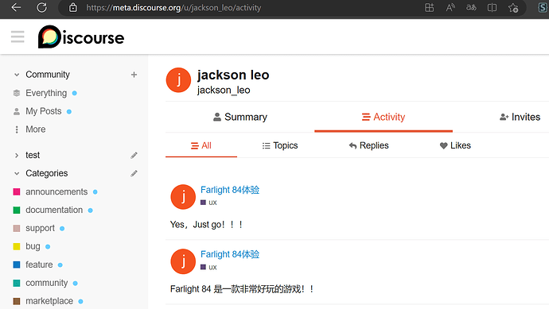Image resolution: width=549 pixels, height=309 pixels.
Task: Click the plus icon next to Community
Action: point(134,75)
